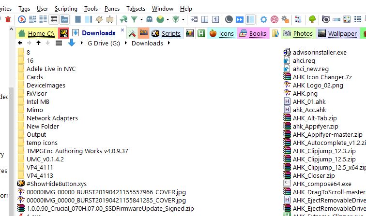Open the Panes menu

112,9
